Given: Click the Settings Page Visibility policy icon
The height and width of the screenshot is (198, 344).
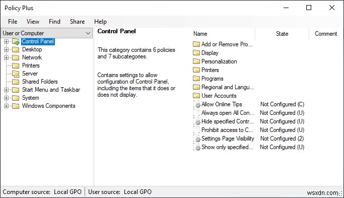Looking at the screenshot, I should pos(197,138).
